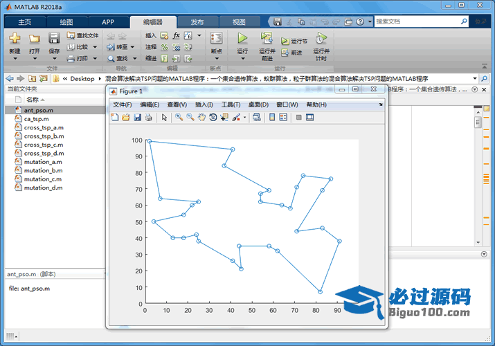Open the editor panel actions dropdown
The image size is (495, 346).
coord(474,89)
